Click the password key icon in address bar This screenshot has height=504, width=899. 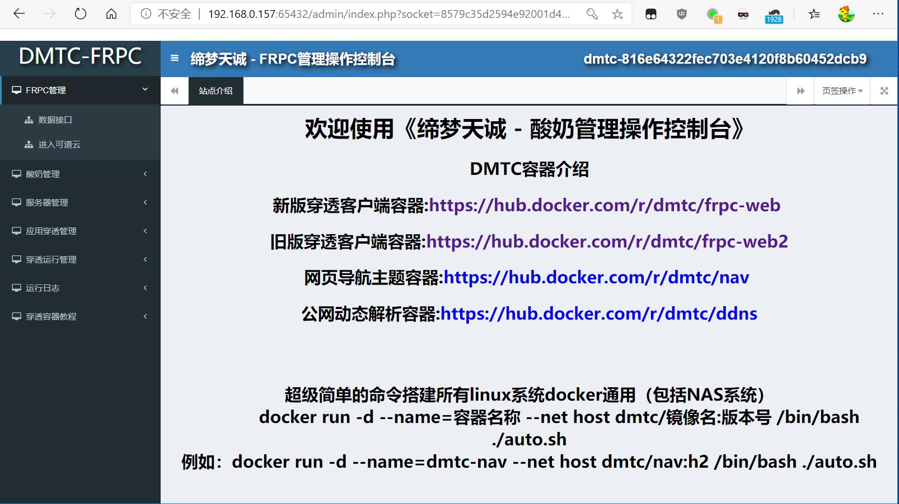pyautogui.click(x=592, y=14)
